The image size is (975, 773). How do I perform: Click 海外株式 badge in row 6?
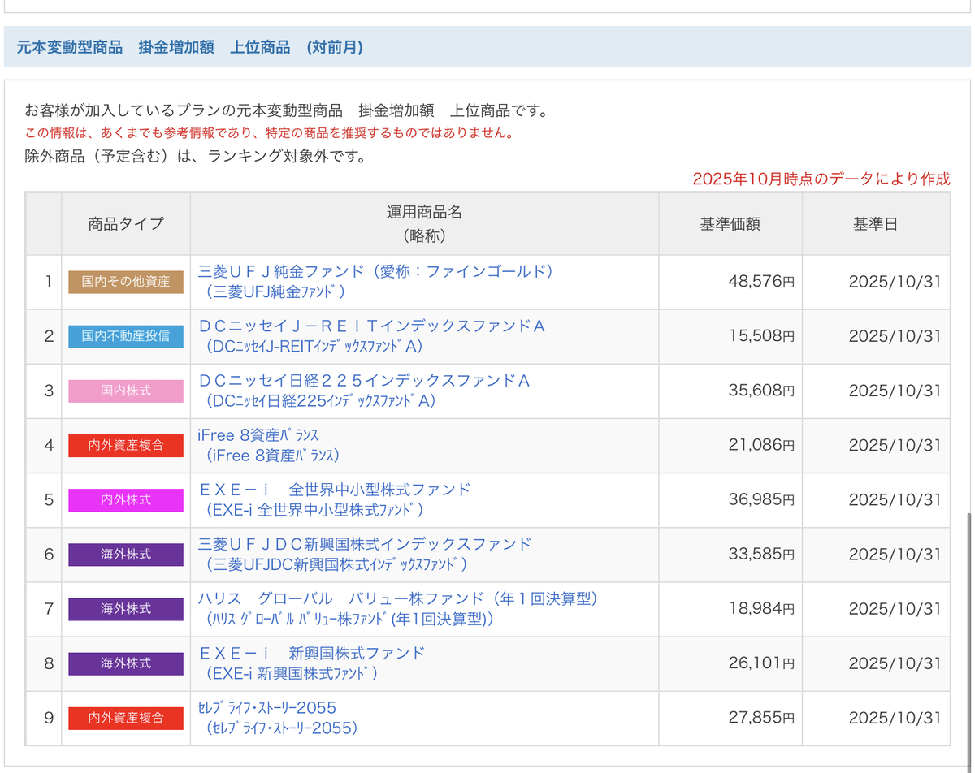click(x=126, y=554)
